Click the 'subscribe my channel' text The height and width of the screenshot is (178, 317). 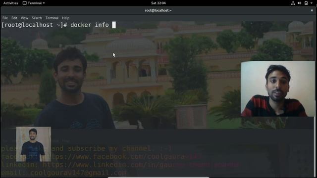(x=109, y=148)
